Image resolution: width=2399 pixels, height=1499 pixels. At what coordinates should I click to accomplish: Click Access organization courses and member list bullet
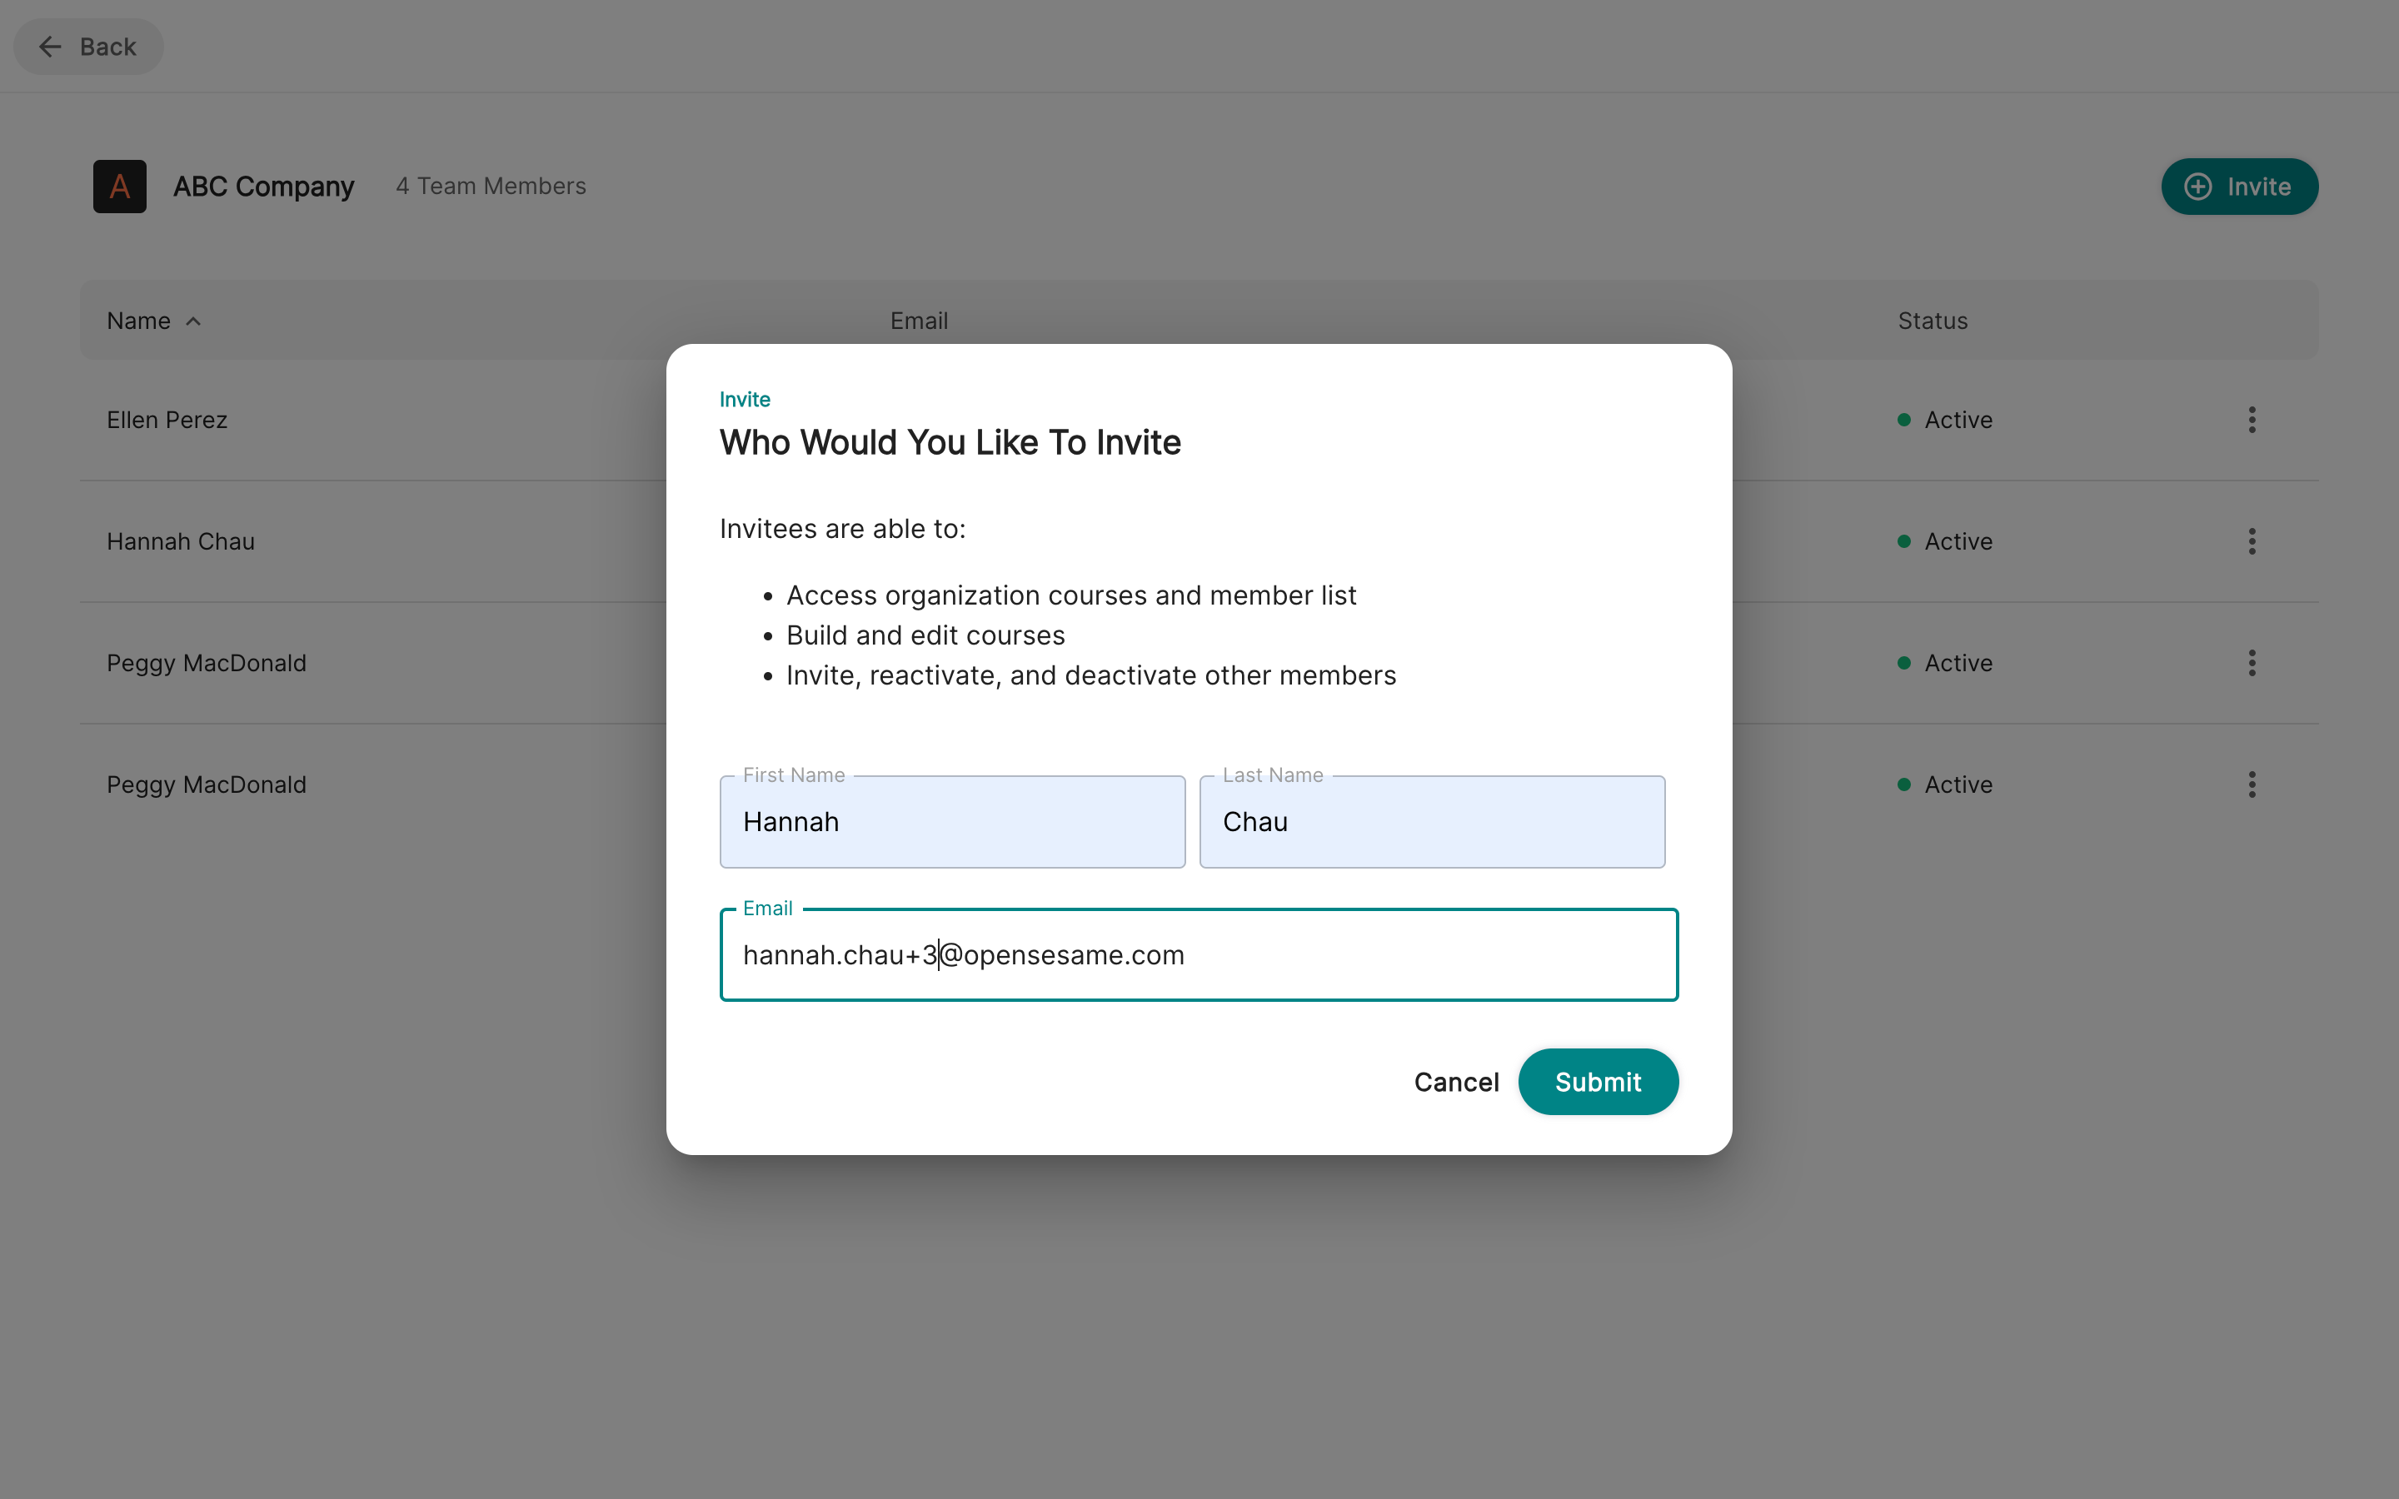(1070, 595)
